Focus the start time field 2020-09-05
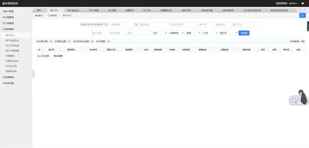This screenshot has height=148, width=309. (94, 25)
